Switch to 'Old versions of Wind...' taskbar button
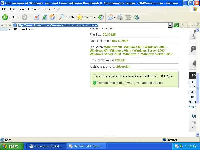Image resolution: width=200 pixels, height=150 pixels. pos(46,146)
